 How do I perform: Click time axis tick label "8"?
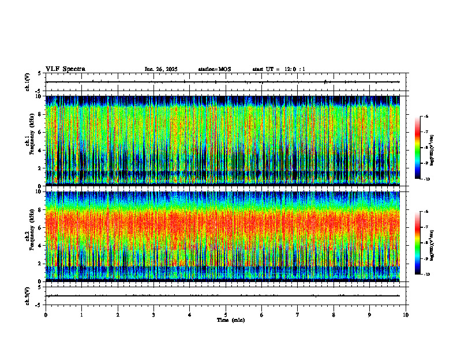[x=334, y=315]
